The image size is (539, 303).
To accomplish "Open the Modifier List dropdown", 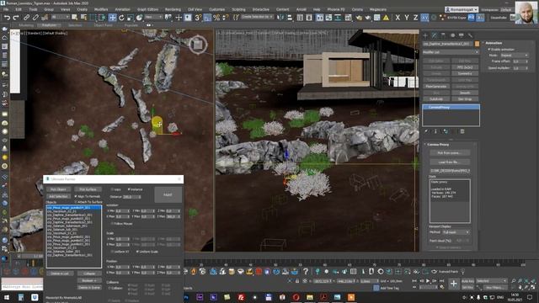I will [451, 52].
